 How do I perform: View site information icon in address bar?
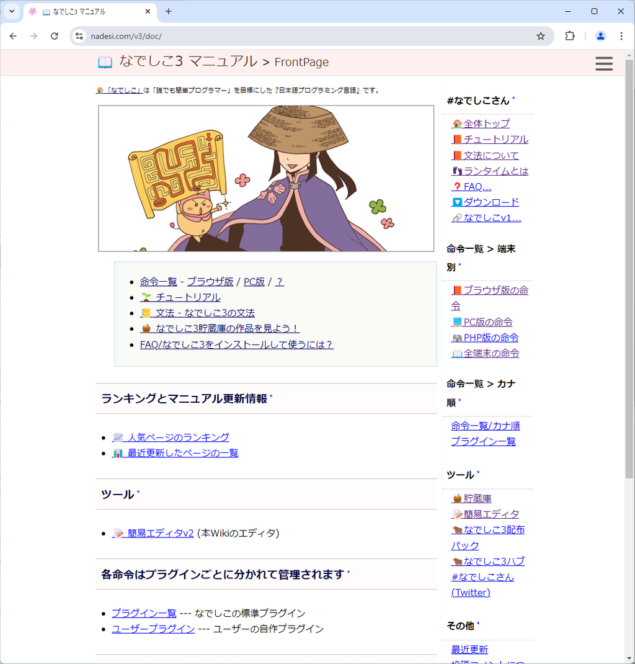pyautogui.click(x=79, y=36)
